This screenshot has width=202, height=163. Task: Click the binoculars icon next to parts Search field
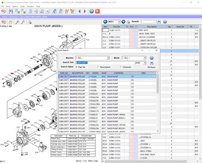coord(159,22)
